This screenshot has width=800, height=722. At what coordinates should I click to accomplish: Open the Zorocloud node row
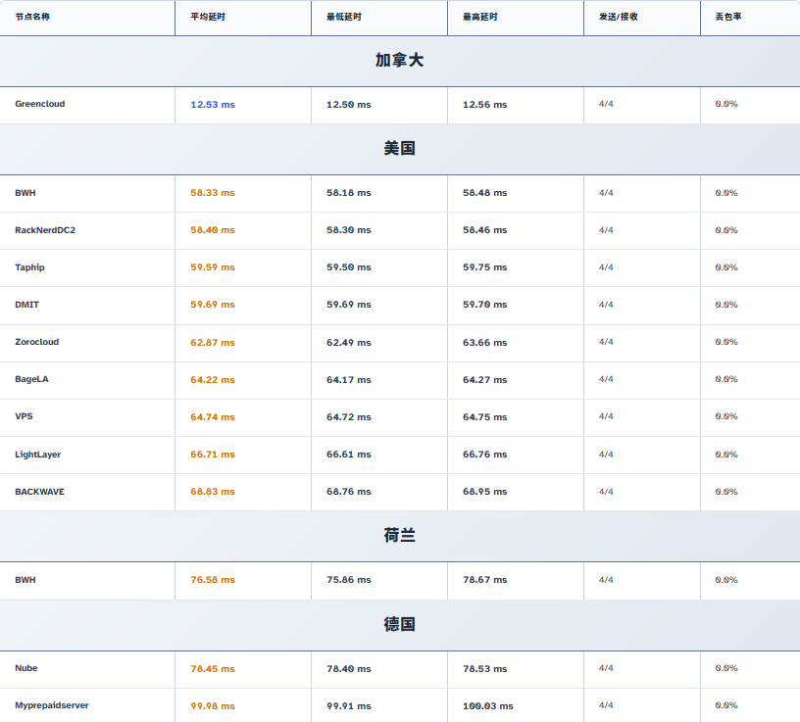point(37,342)
